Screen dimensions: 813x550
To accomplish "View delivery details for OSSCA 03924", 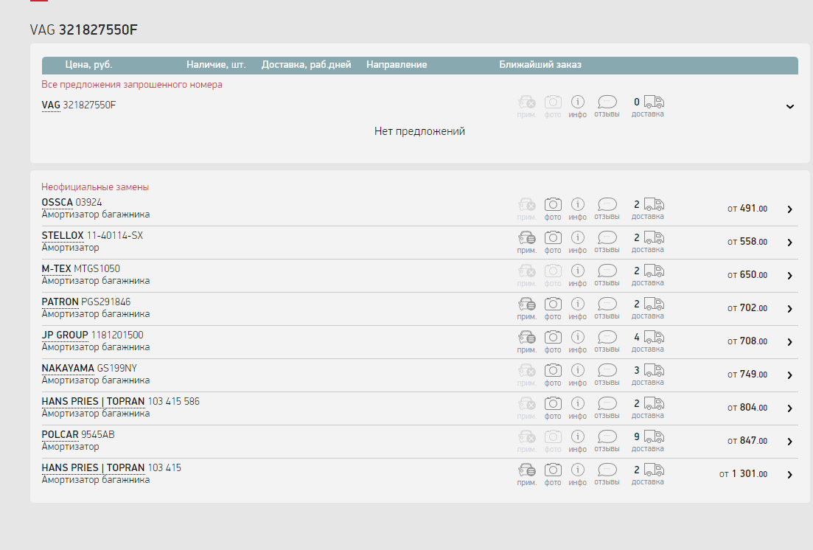I will point(648,209).
